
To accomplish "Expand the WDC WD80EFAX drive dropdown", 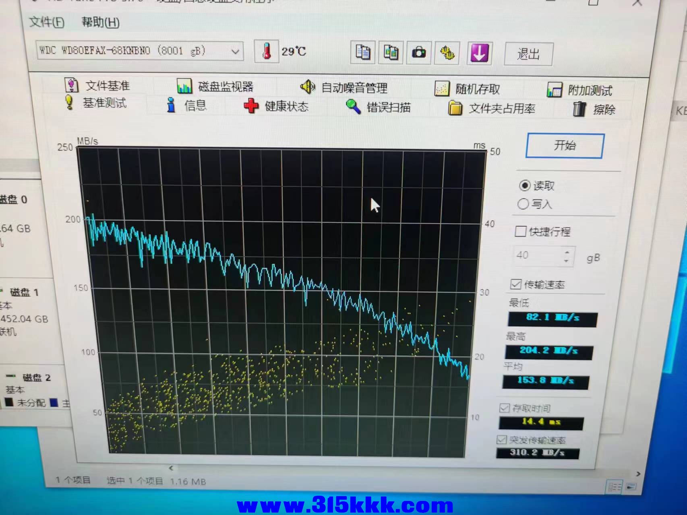I will [x=235, y=51].
